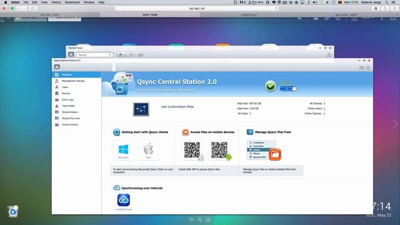This screenshot has width=400, height=225.
Task: Click the iOS Qfile QR code
Action: pyautogui.click(x=192, y=150)
